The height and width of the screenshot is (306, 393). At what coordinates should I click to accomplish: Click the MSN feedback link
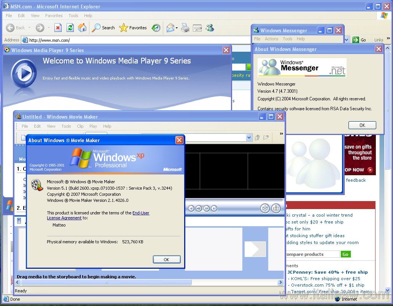pyautogui.click(x=356, y=180)
